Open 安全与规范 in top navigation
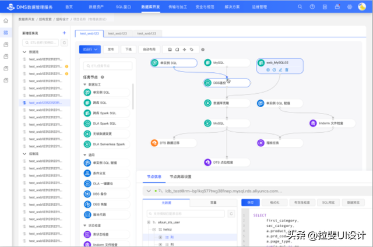 (x=205, y=7)
